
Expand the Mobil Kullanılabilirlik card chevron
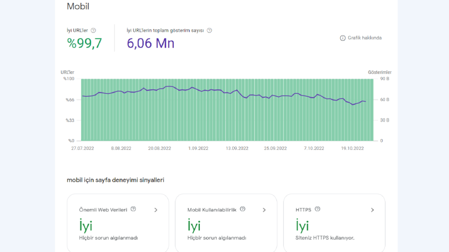[264, 210]
